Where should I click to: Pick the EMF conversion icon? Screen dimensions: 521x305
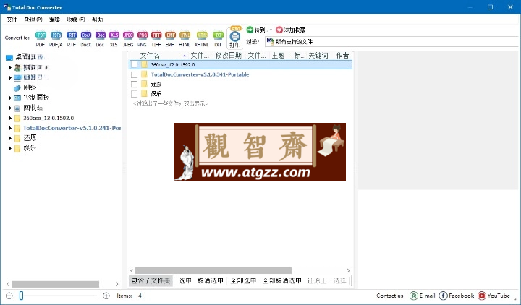point(170,35)
